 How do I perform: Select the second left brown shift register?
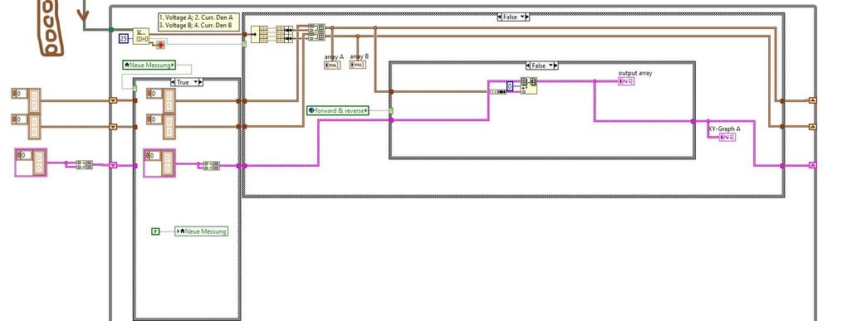pyautogui.click(x=113, y=127)
